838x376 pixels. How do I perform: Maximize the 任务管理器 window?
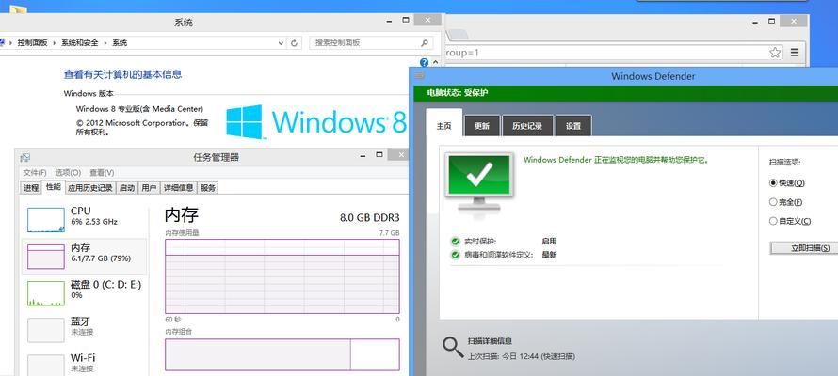(x=379, y=155)
